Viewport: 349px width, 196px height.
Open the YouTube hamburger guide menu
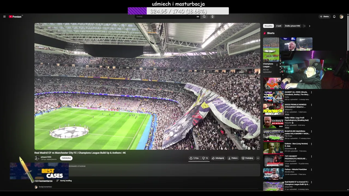[4, 17]
